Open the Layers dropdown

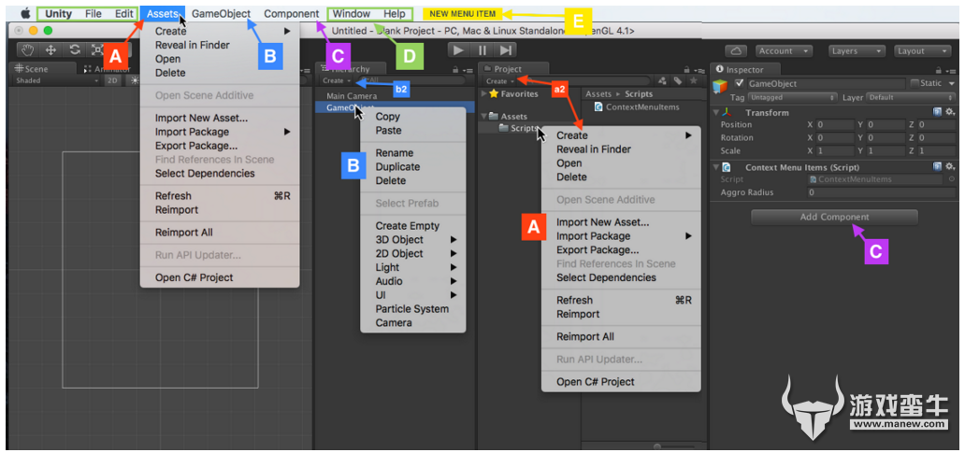tap(857, 51)
